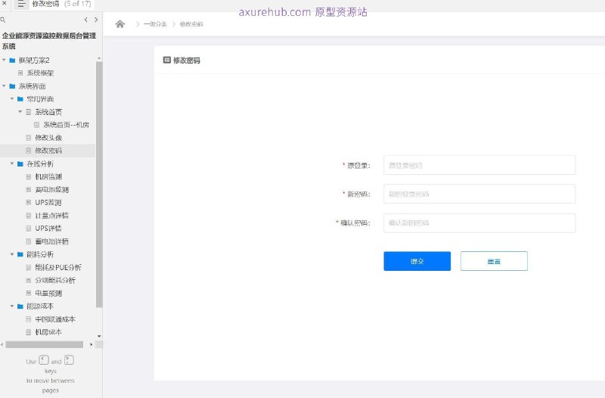Collapse the 框架方案2 folder
Image resolution: width=605 pixels, height=398 pixels.
coord(4,60)
